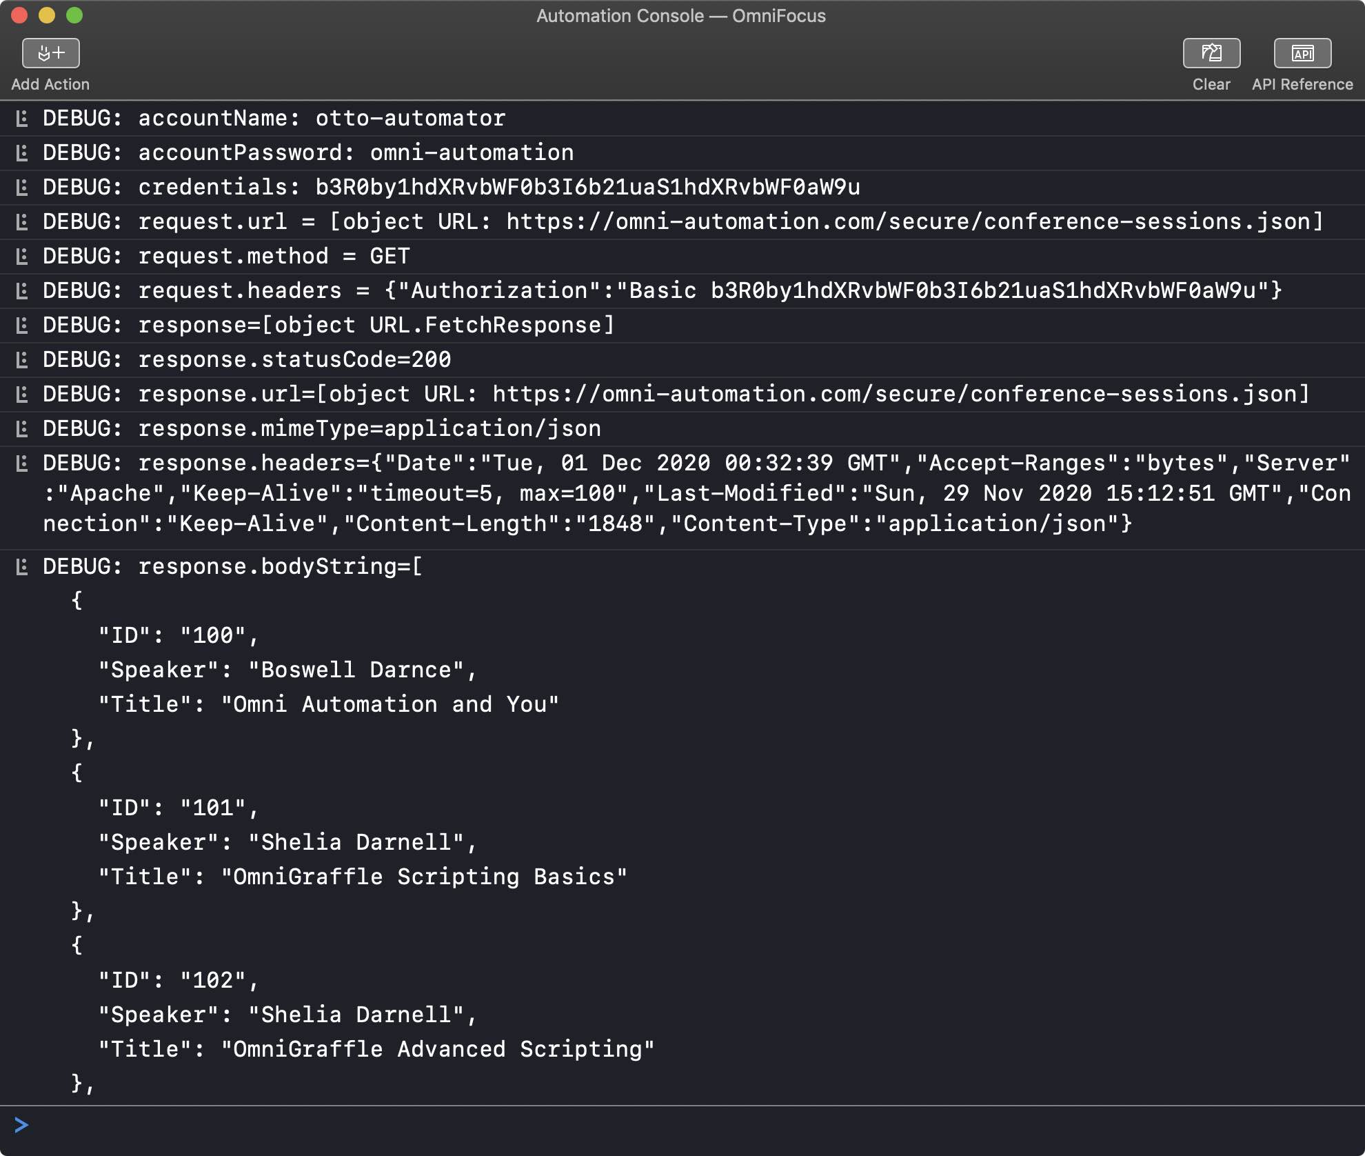Click log icon beside request.method line
Screen dimensions: 1365x1156
pyautogui.click(x=22, y=257)
